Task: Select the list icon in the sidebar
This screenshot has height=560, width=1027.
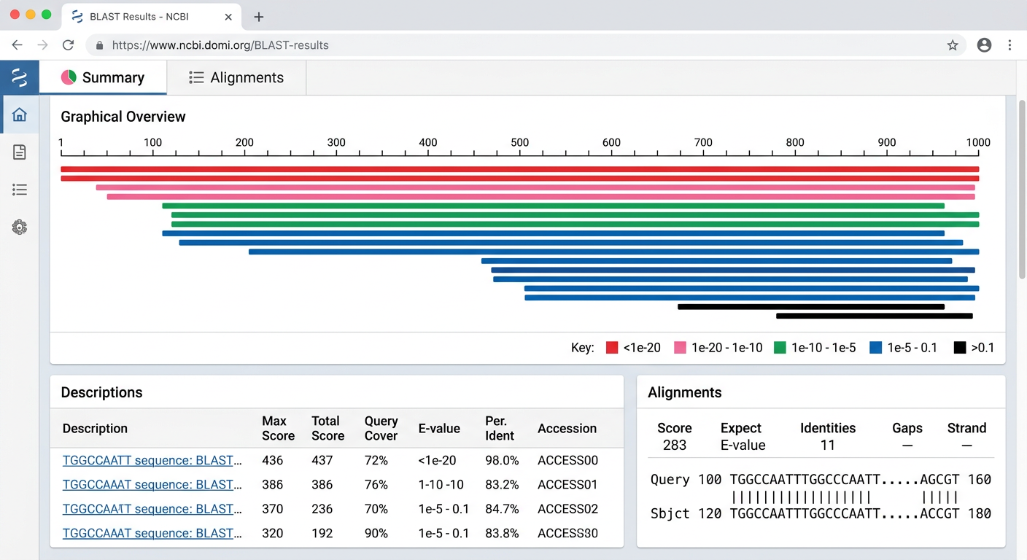Action: pos(20,190)
